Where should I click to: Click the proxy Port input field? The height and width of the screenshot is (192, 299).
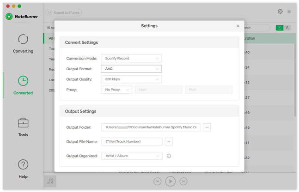(208, 90)
